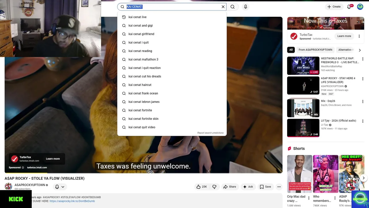This screenshot has width=369, height=208.
Task: Open the 'Mix - Day26' thumbnail
Action: (303, 108)
